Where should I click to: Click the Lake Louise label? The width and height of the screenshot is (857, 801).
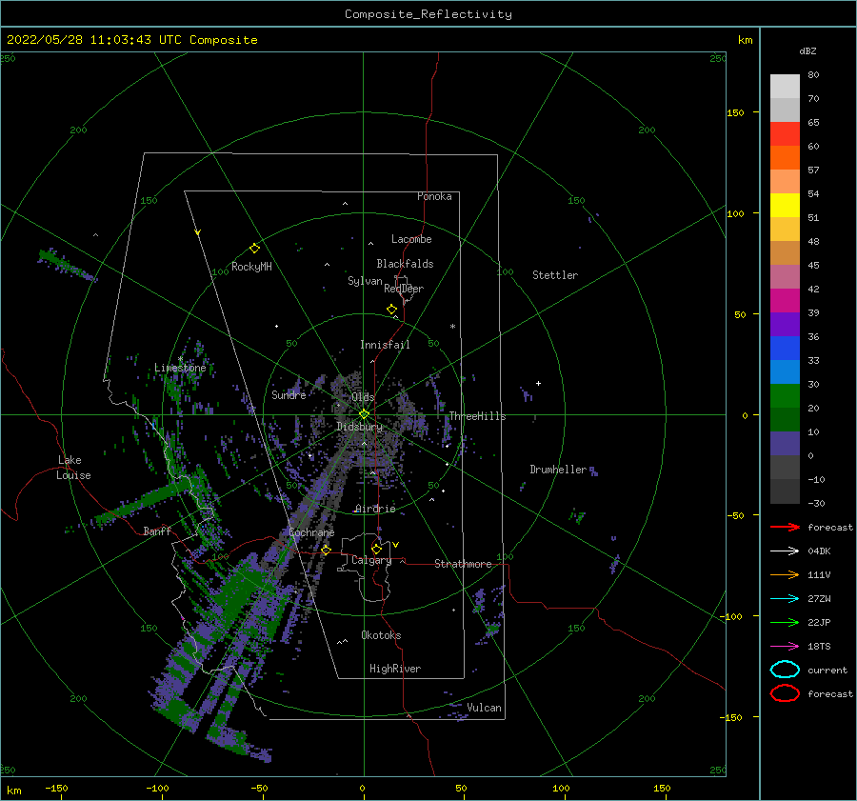(73, 468)
